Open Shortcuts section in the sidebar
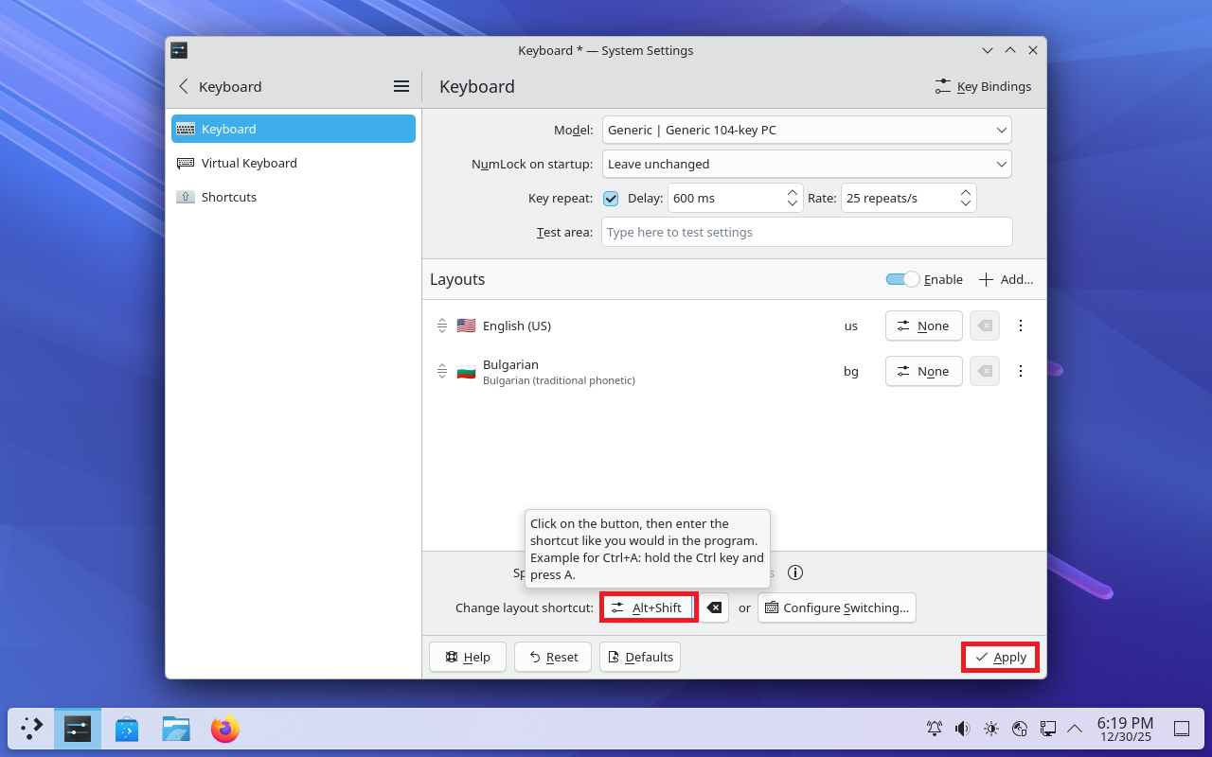This screenshot has height=757, width=1212. pos(229,197)
